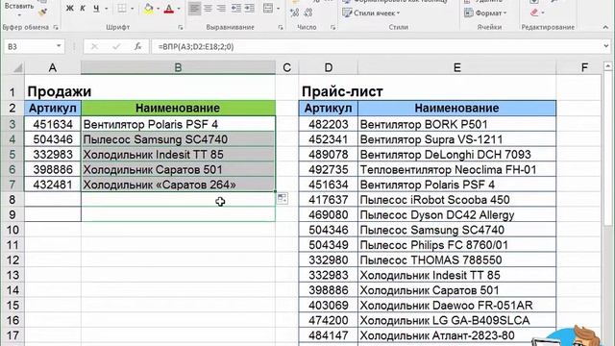
Task: Select Холодильник Daewoo FR-051AR cell
Action: pyautogui.click(x=457, y=306)
